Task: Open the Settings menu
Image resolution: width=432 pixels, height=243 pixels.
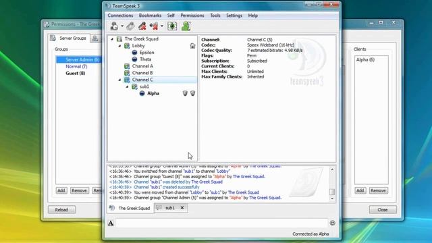Action: click(234, 16)
